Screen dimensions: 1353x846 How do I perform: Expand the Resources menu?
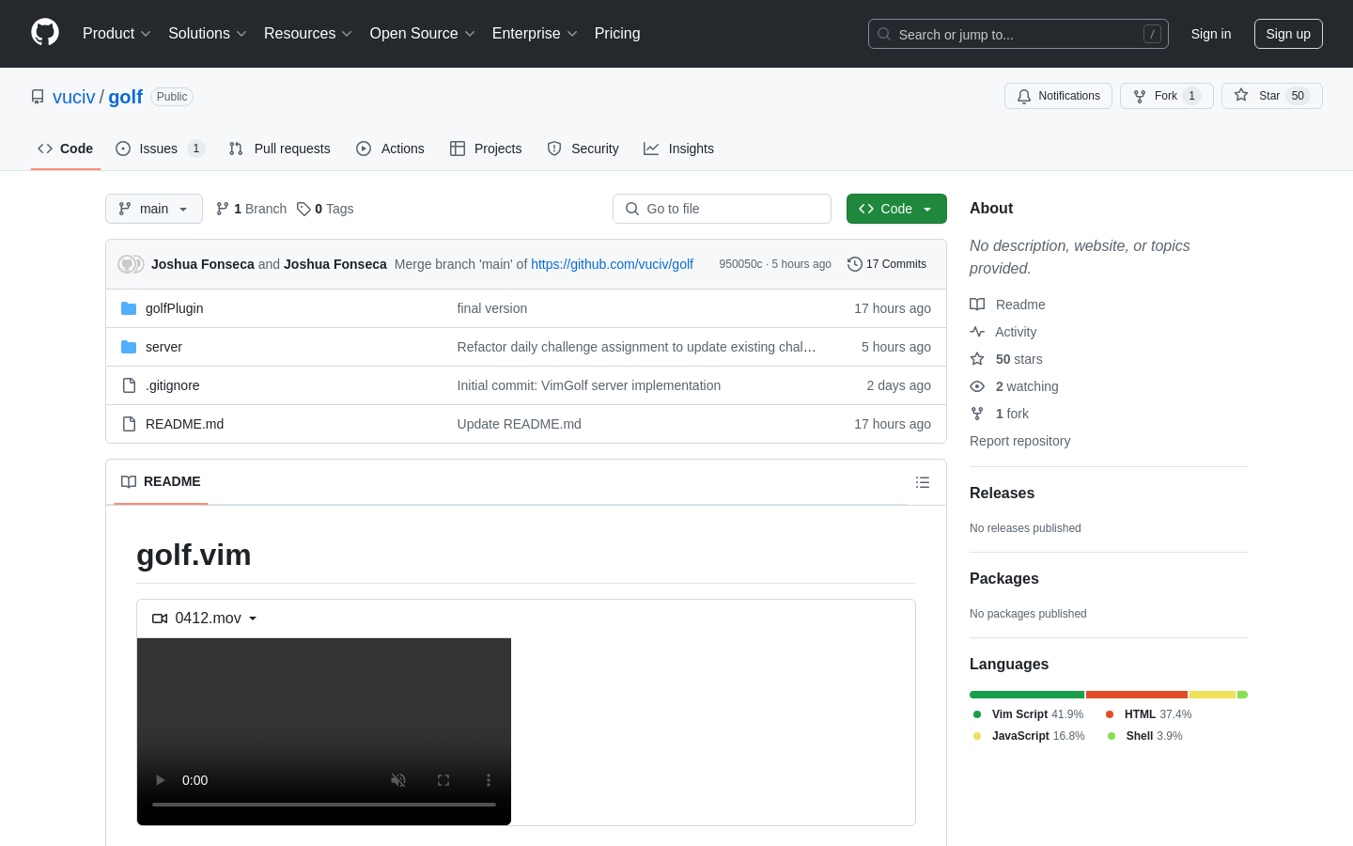[308, 33]
